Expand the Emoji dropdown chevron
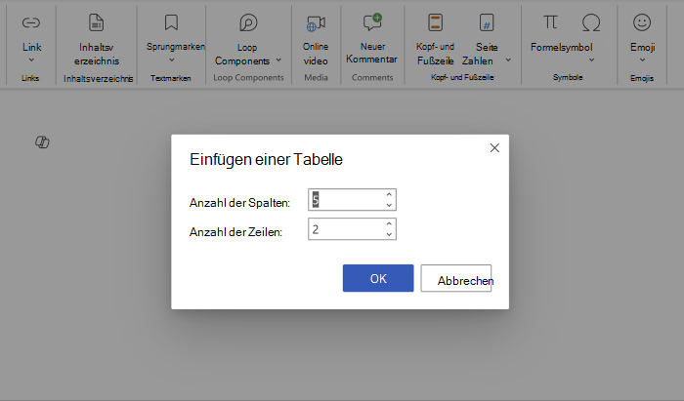Screen dimensions: 684x401 point(642,60)
